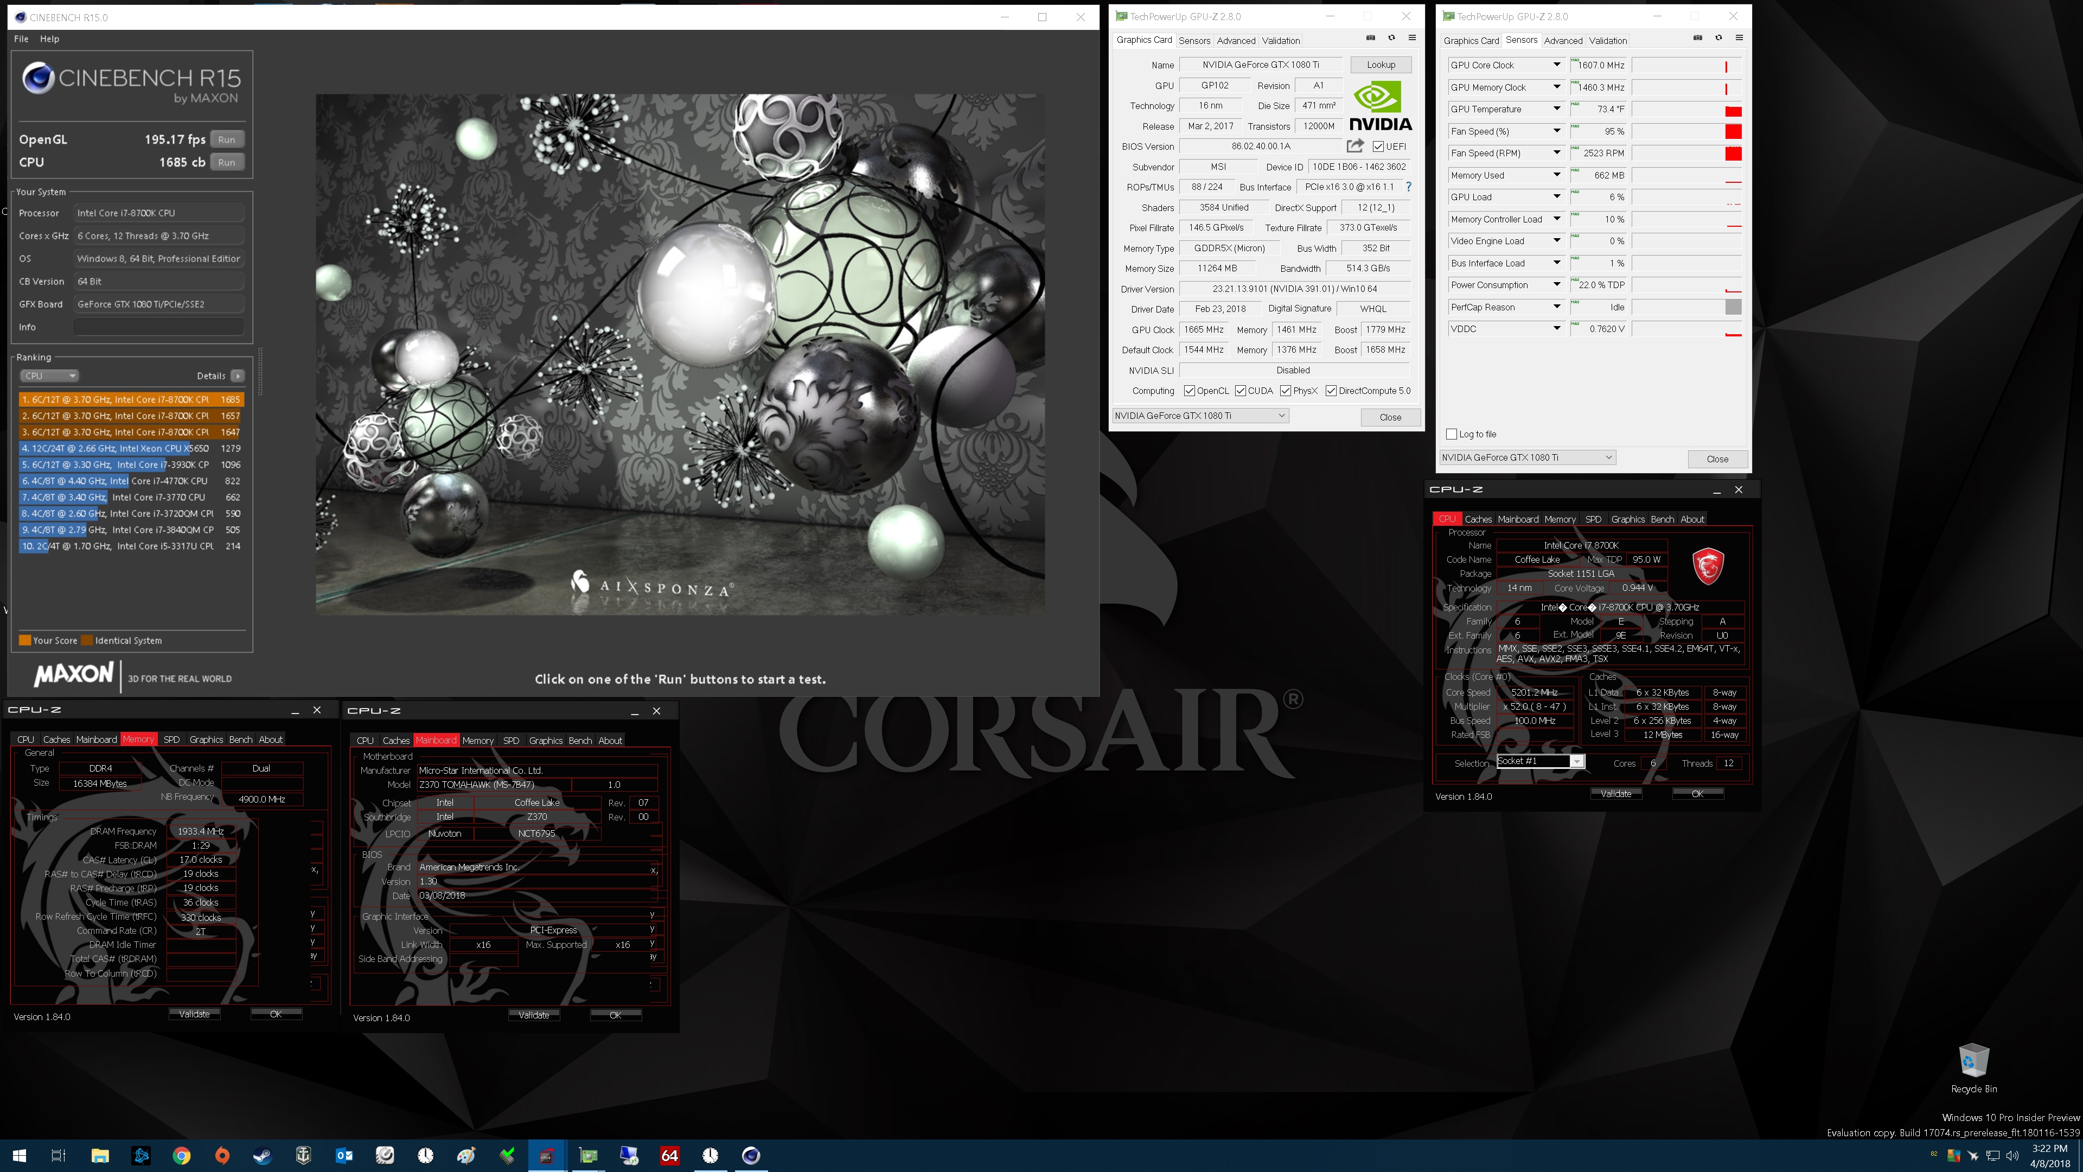Click the Bus Interface question mark icon
The width and height of the screenshot is (2083, 1172).
1409,187
